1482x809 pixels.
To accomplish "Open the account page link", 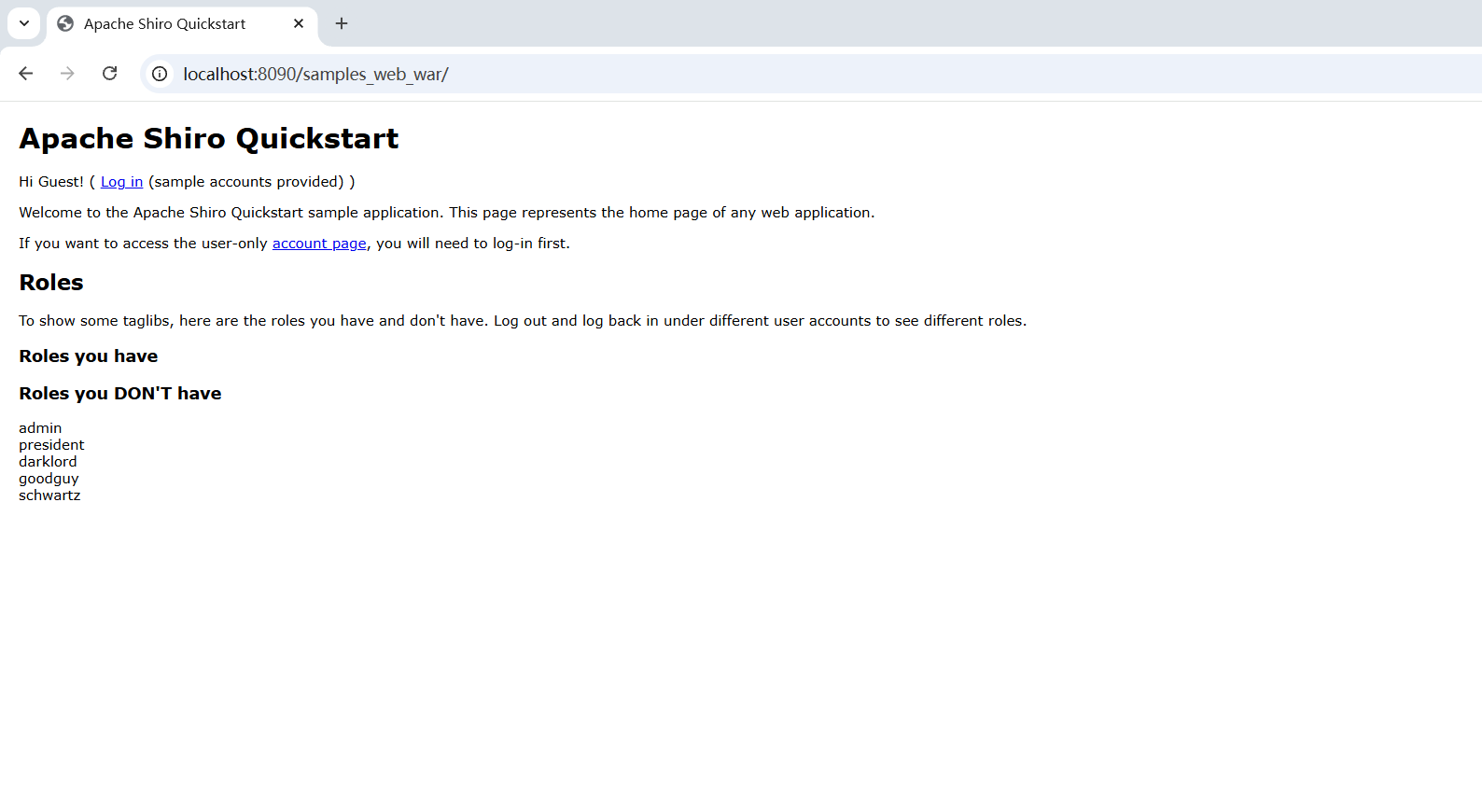I will click(x=319, y=244).
